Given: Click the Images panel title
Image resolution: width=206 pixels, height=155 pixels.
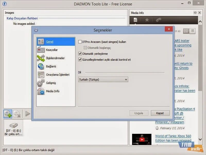Looking at the screenshot, I should (x=10, y=13).
